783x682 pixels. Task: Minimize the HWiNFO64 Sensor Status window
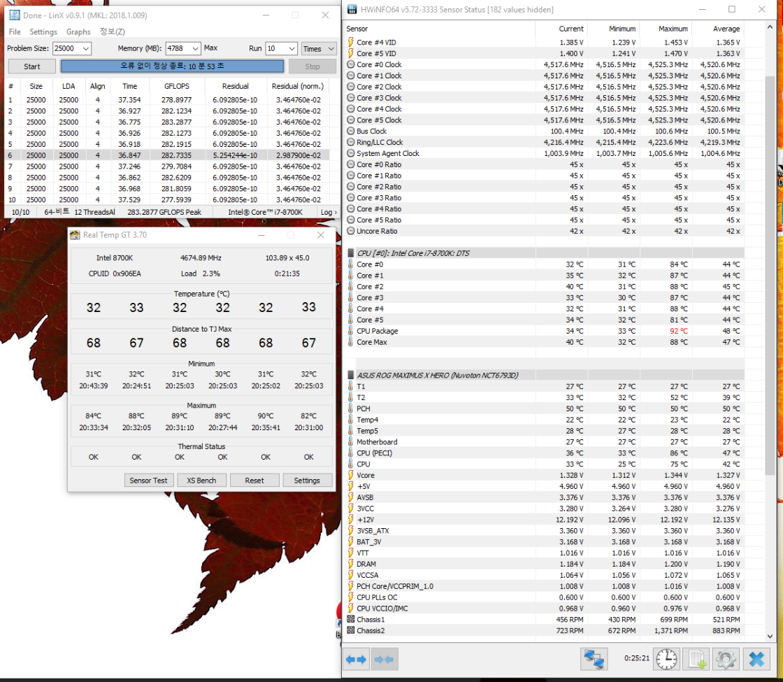tap(703, 10)
